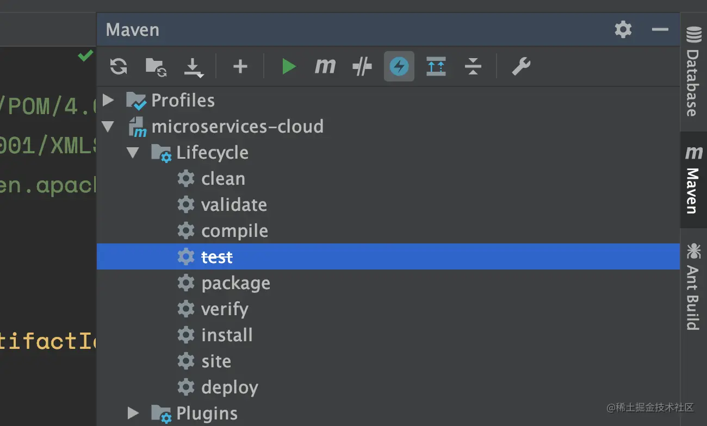Click gear icon beside clean
Viewport: 707px width, 426px height.
186,179
